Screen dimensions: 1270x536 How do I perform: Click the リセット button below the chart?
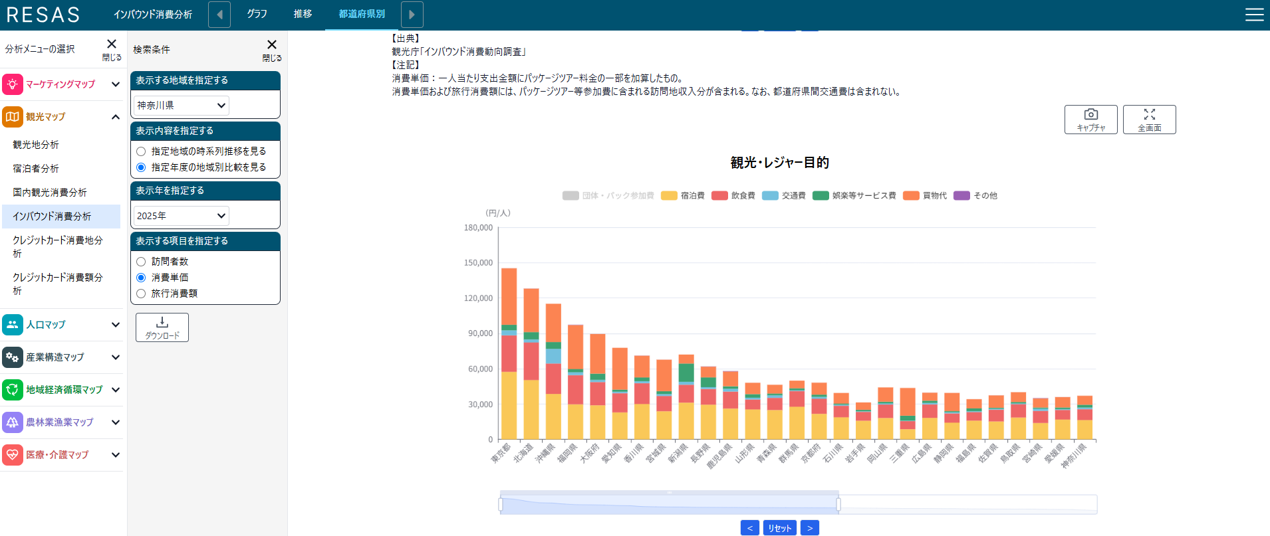[x=780, y=528]
